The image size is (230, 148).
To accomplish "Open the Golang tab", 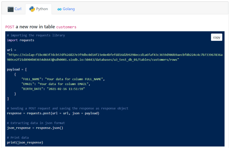I will click(66, 9).
